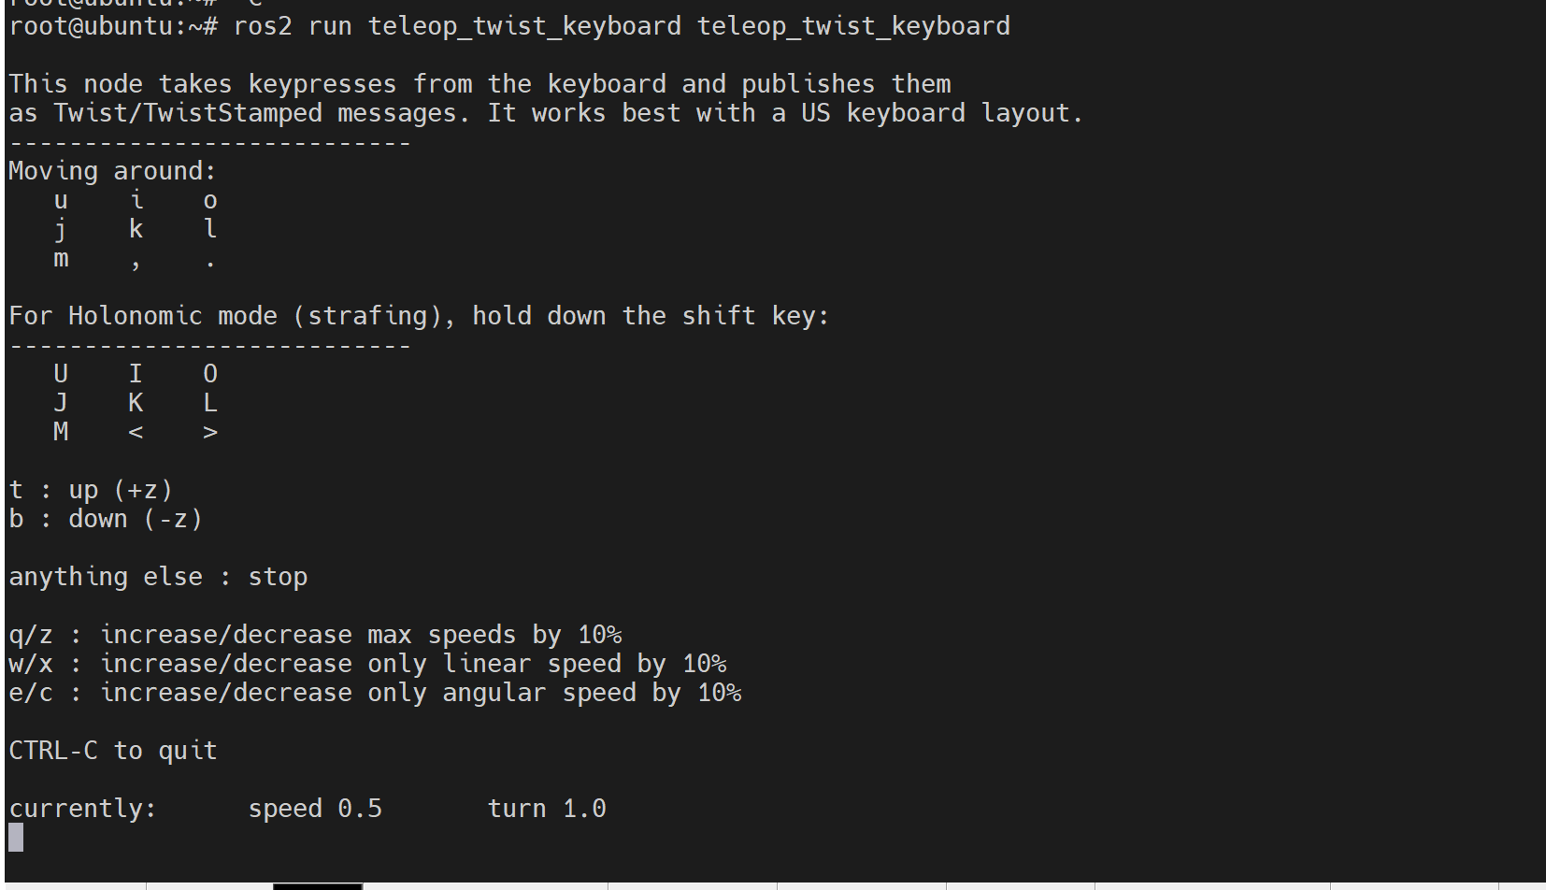Click the uppercase 'U' holonomic key

click(x=61, y=374)
